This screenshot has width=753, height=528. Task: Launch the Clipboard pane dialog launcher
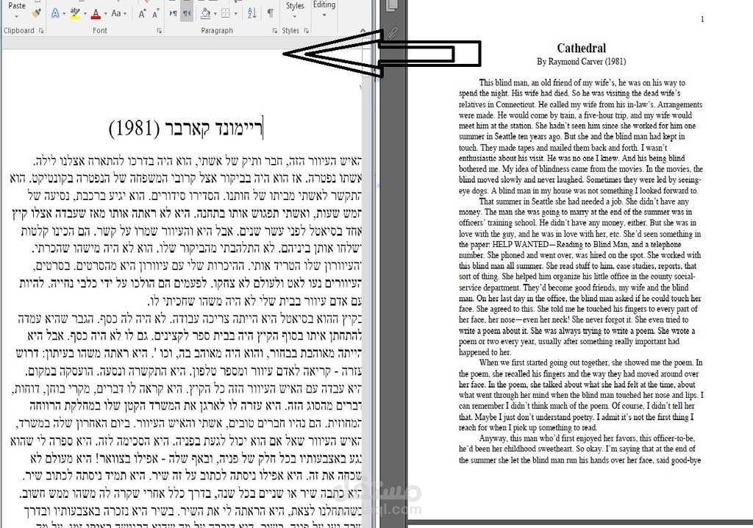pos(41,31)
